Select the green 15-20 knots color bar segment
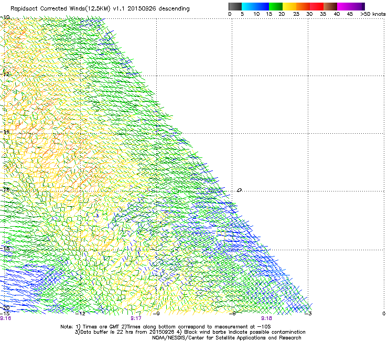 pyautogui.click(x=276, y=6)
